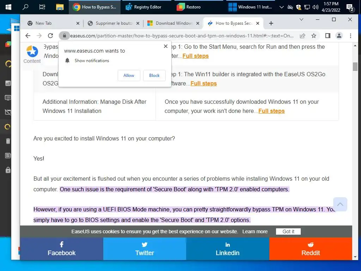Open Full steps link for Win11 builder
This screenshot has height=271, width=361.
[203, 83]
